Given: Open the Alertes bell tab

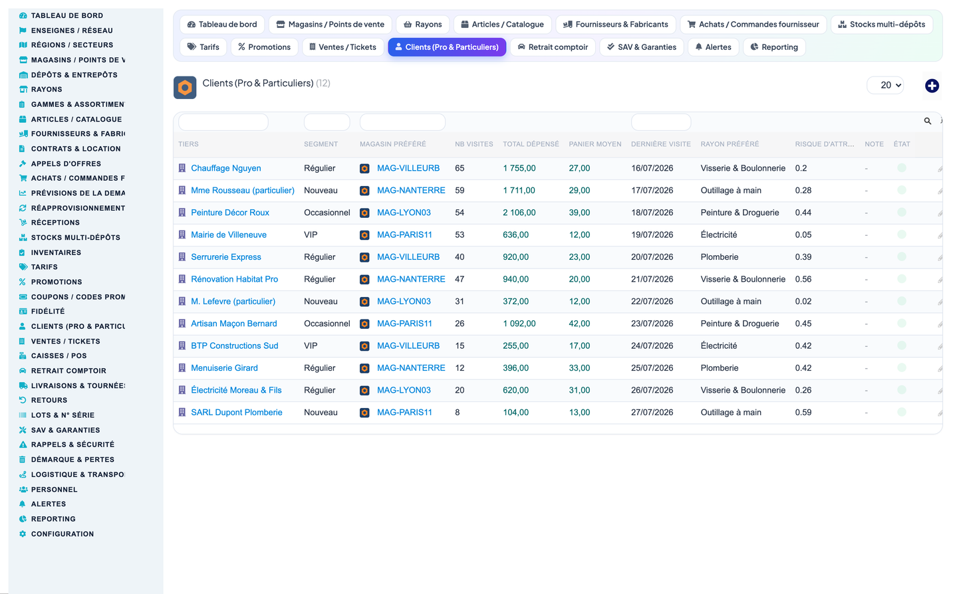Looking at the screenshot, I should pyautogui.click(x=713, y=47).
